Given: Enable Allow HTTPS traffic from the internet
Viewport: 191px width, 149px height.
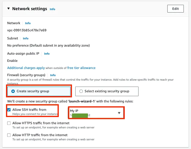Looking at the screenshot, I should [x=9, y=123].
